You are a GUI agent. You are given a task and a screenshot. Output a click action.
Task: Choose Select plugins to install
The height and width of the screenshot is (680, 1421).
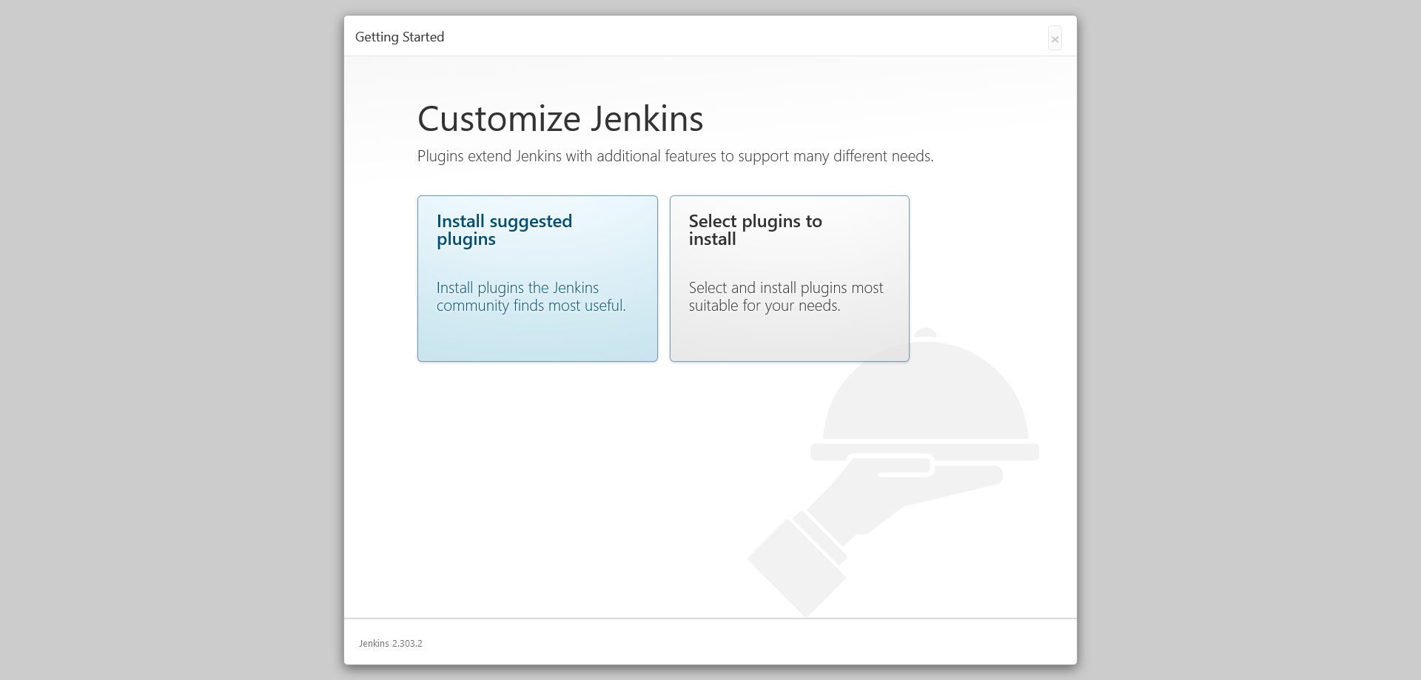pyautogui.click(x=789, y=279)
